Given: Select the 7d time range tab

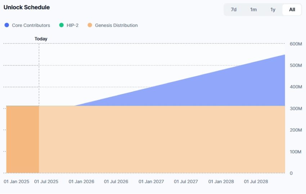Looking at the screenshot, I should click(x=234, y=10).
